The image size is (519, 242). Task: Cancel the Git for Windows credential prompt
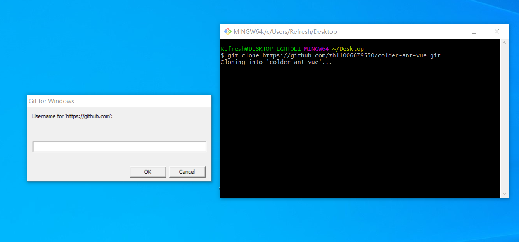tap(187, 172)
